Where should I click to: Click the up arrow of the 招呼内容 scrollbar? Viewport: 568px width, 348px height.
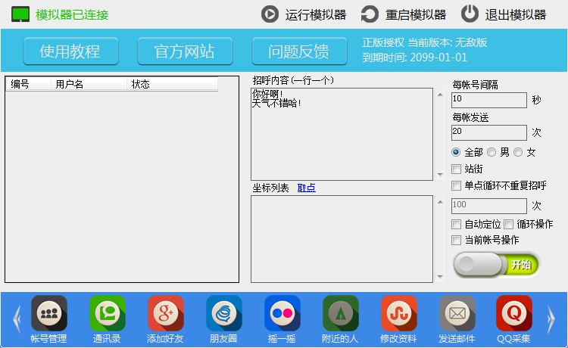pyautogui.click(x=440, y=95)
